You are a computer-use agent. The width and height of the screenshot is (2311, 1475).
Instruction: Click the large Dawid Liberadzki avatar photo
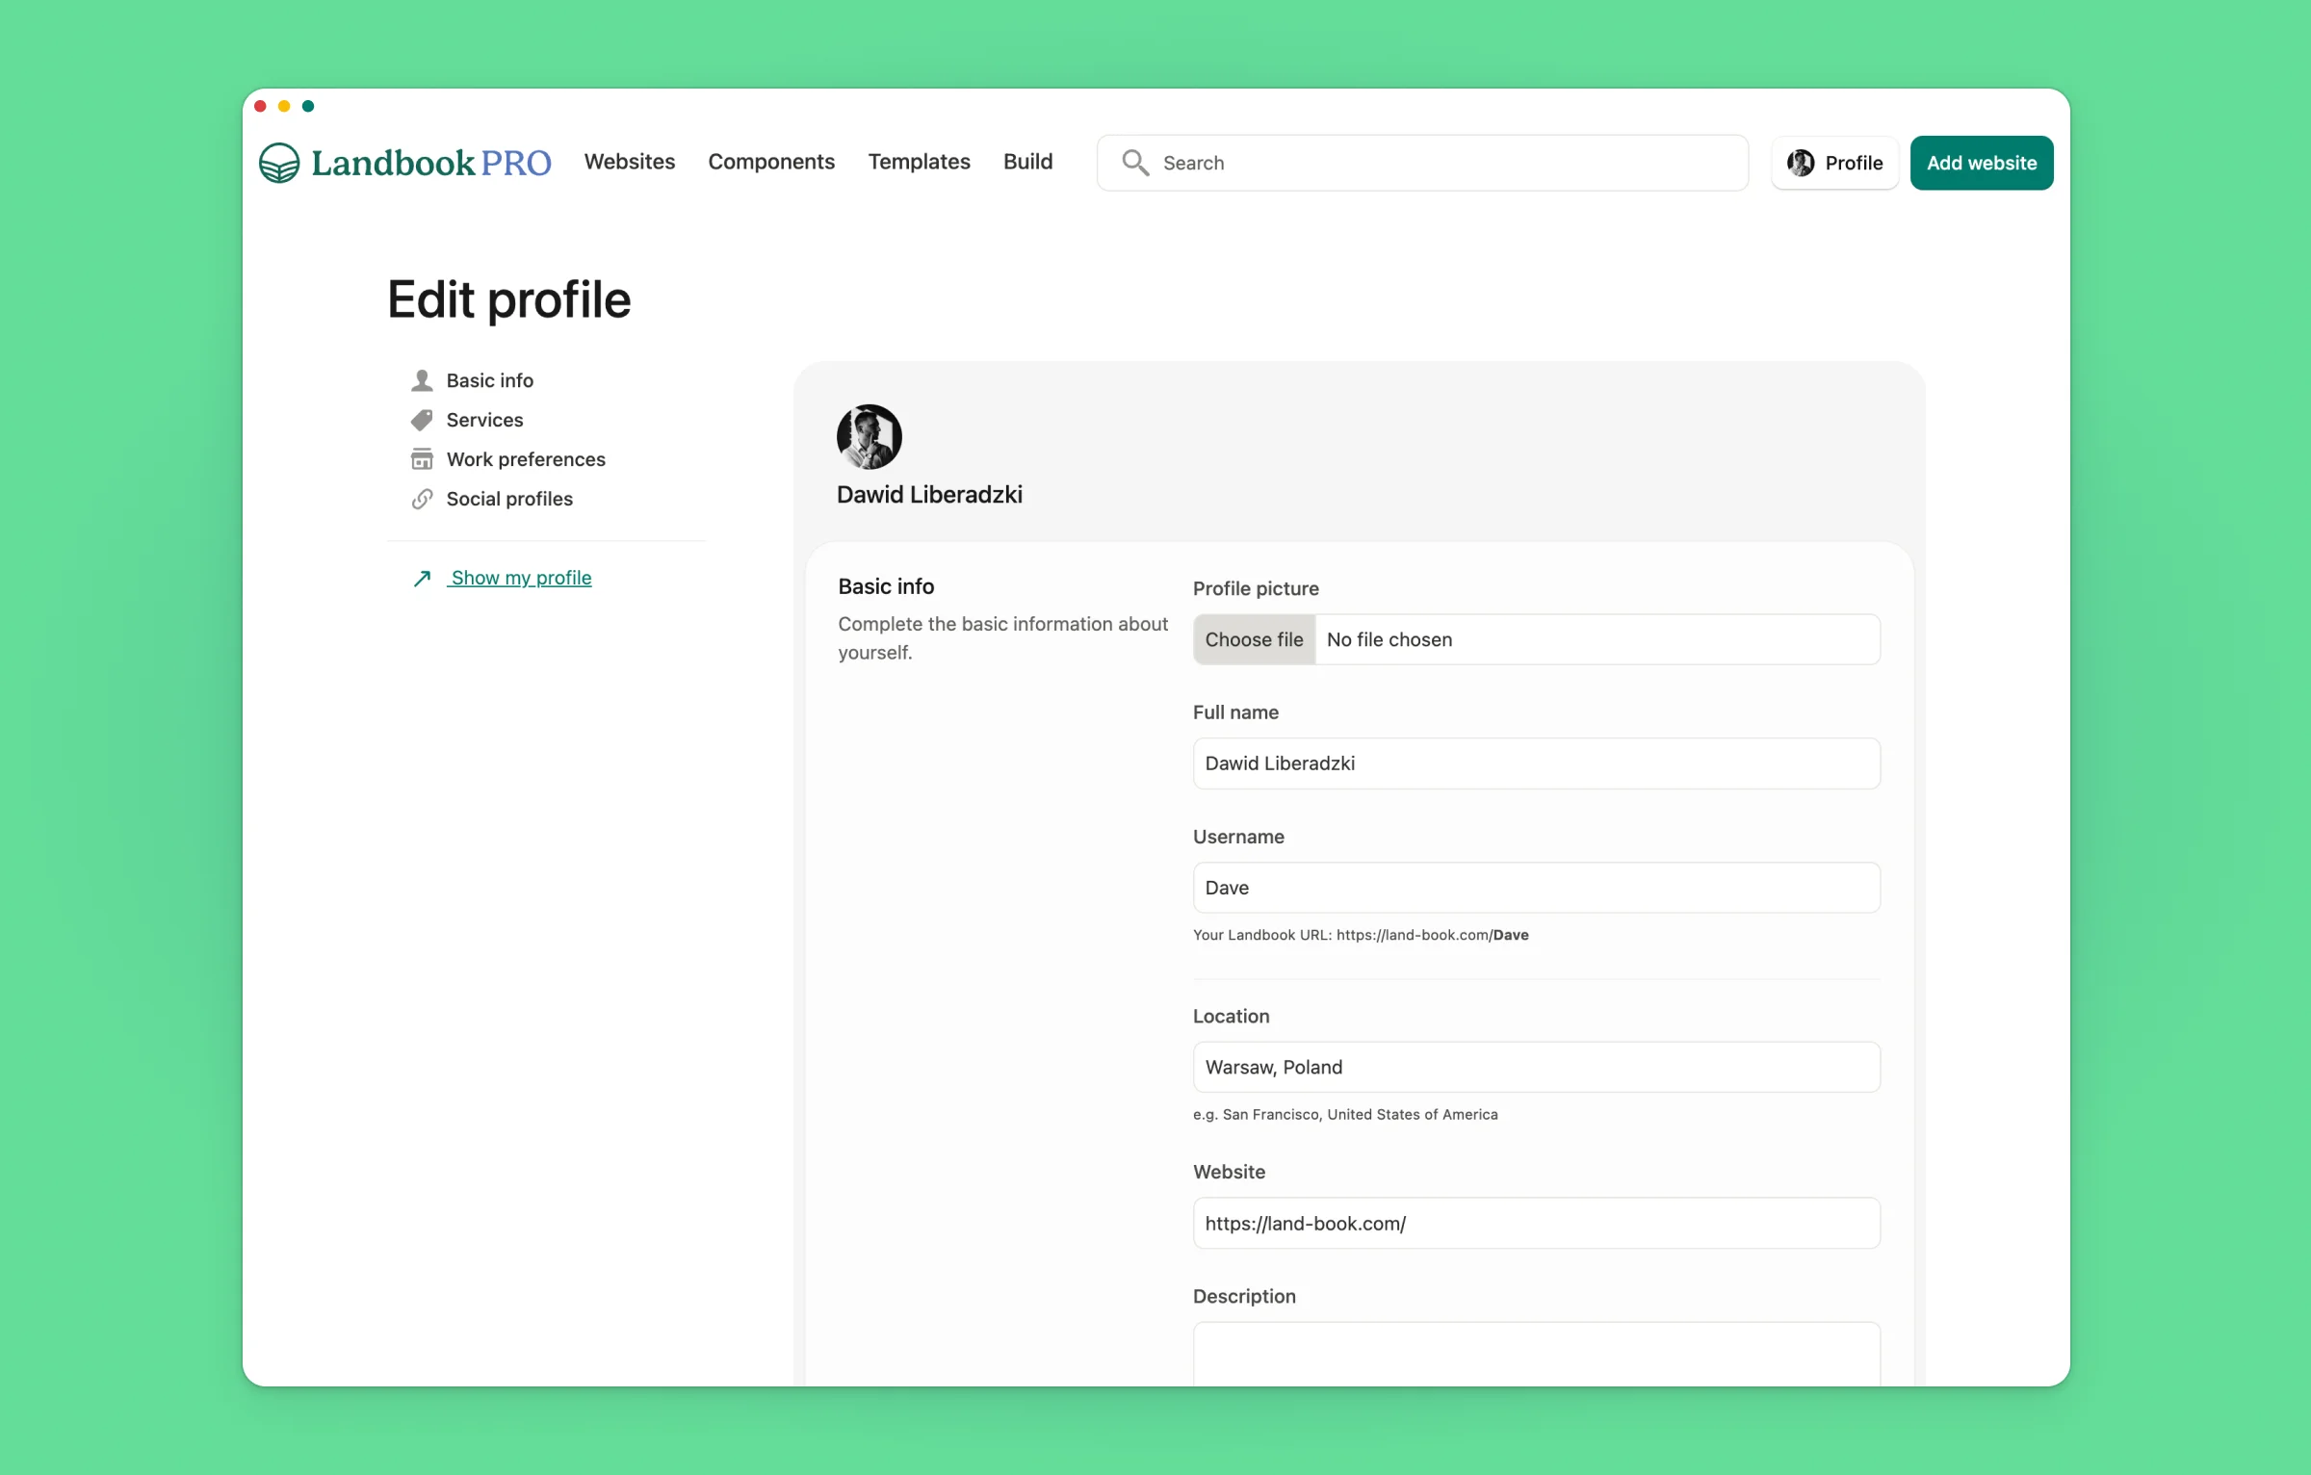click(x=870, y=436)
